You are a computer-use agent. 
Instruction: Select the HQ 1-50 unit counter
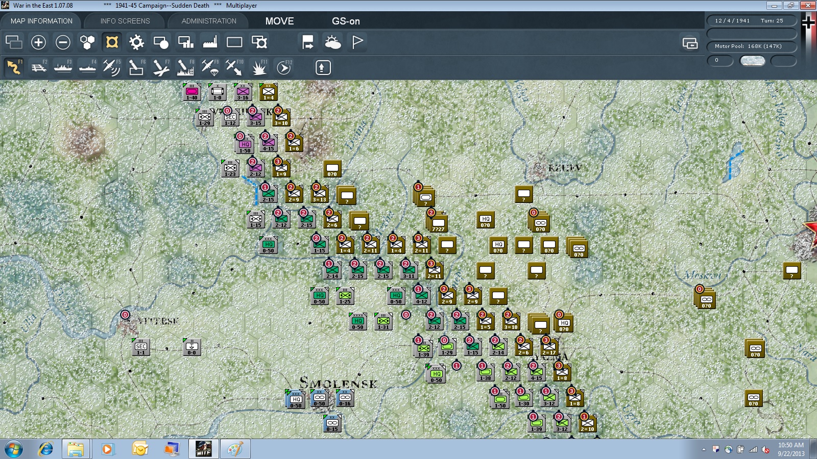point(245,145)
